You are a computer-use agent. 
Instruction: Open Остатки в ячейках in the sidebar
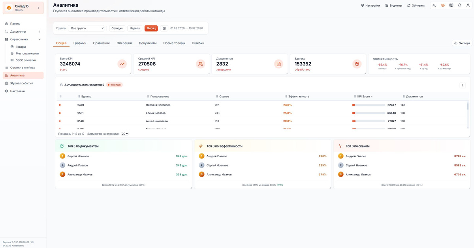tap(23, 67)
